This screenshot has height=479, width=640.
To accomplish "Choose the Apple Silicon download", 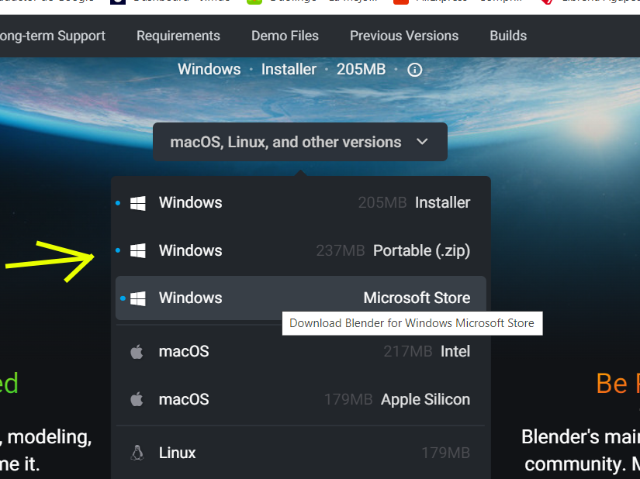I will [425, 399].
